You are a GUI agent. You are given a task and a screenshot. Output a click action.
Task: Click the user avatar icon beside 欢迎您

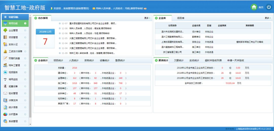point(52,8)
